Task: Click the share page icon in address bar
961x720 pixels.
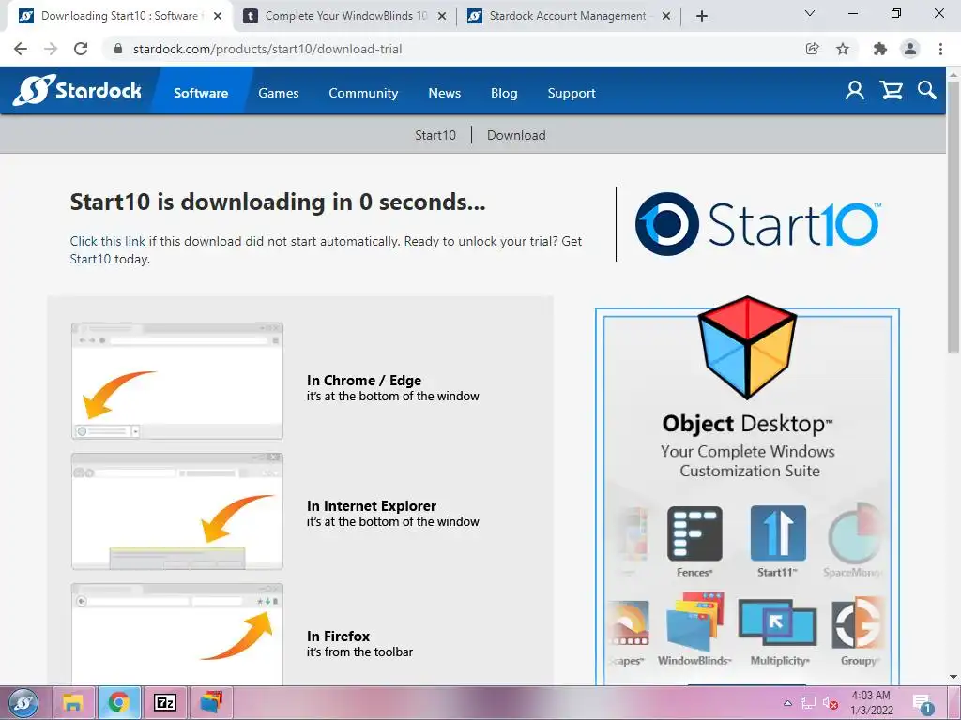Action: pyautogui.click(x=812, y=49)
